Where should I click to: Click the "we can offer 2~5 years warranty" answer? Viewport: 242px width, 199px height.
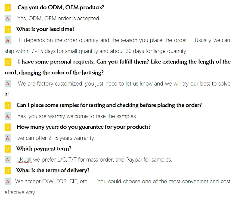[56, 138]
